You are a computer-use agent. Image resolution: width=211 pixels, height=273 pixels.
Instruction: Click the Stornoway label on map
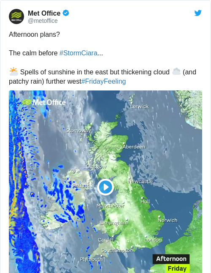[x=78, y=131]
